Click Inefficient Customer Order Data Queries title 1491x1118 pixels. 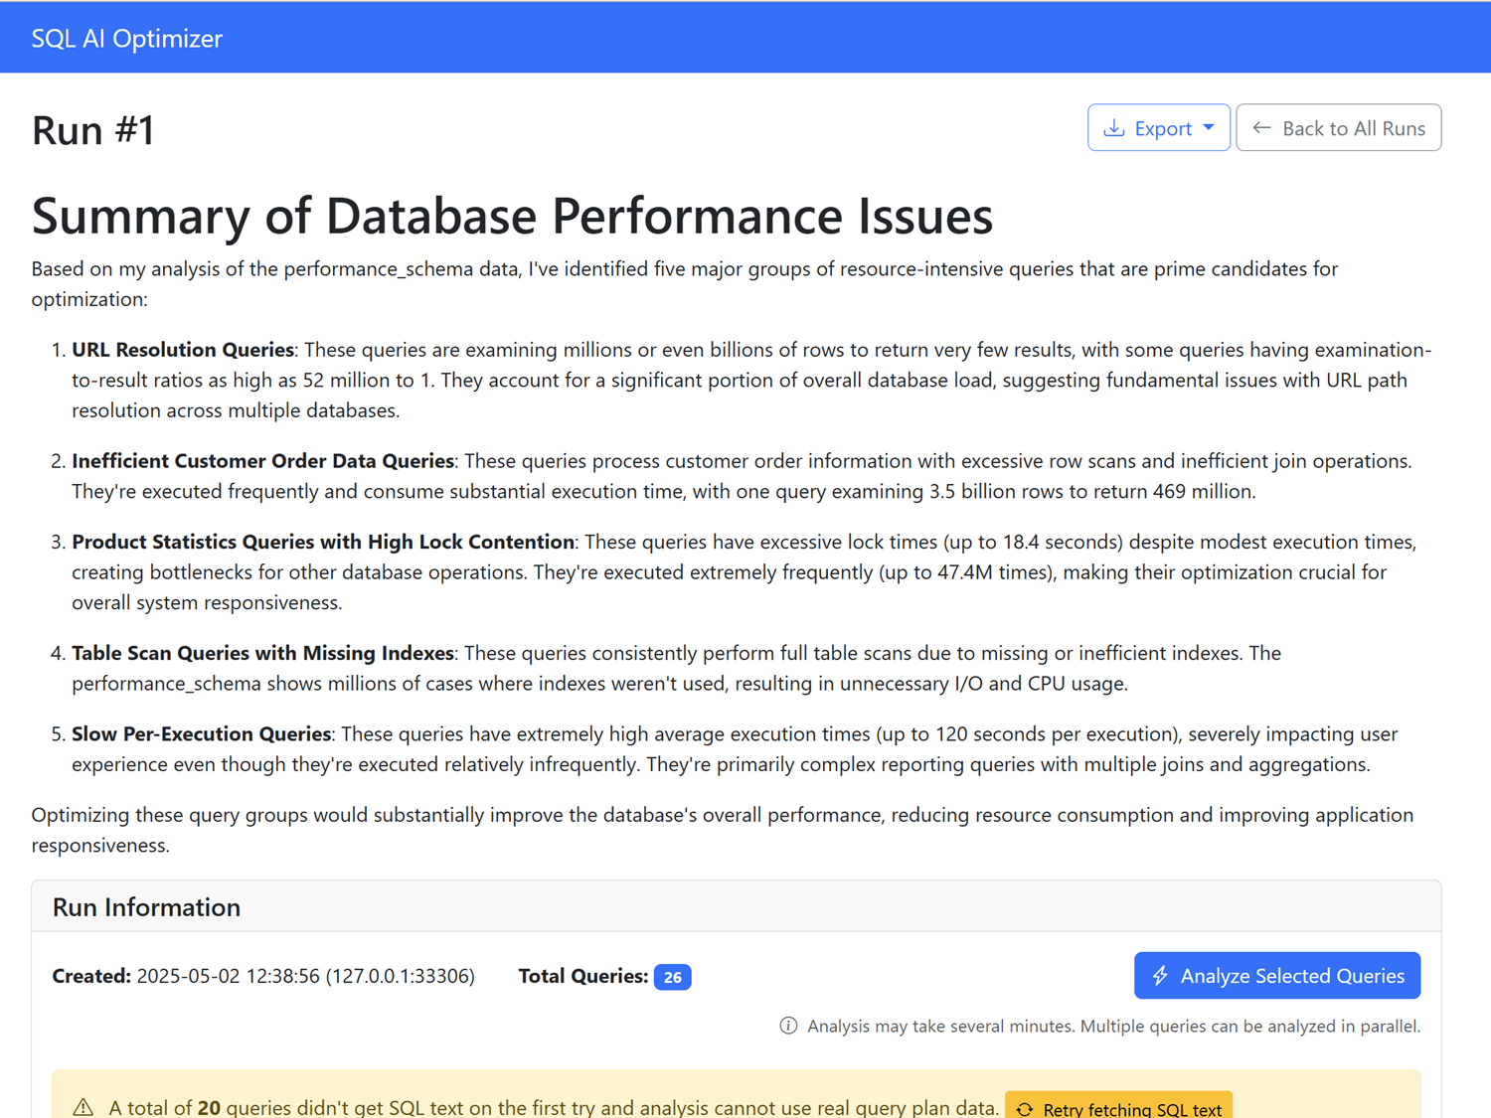[x=262, y=461]
